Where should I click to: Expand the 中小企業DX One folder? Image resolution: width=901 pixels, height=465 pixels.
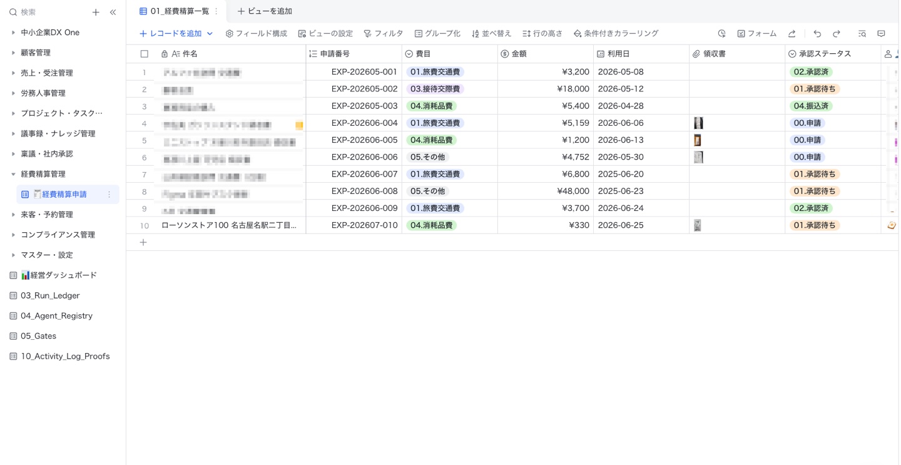click(13, 33)
